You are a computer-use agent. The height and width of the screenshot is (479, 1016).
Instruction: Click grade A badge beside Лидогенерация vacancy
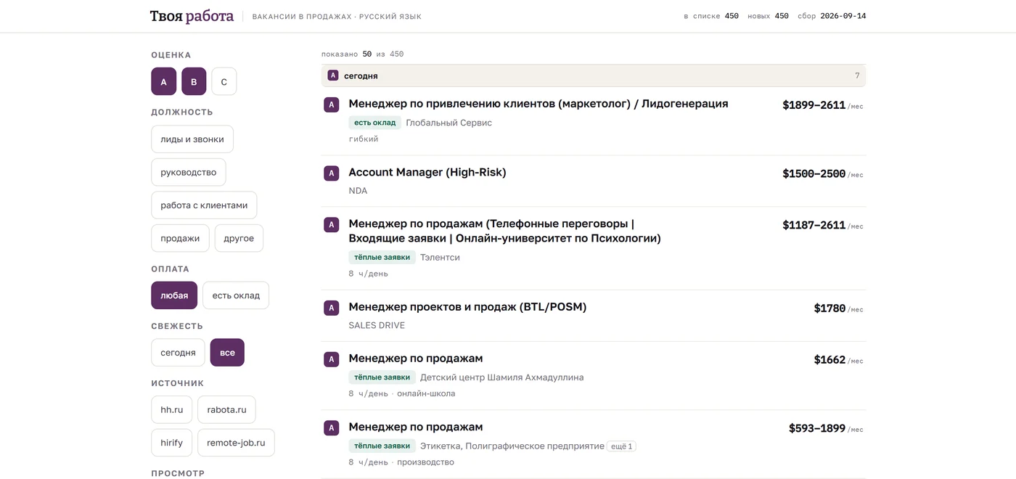(332, 105)
